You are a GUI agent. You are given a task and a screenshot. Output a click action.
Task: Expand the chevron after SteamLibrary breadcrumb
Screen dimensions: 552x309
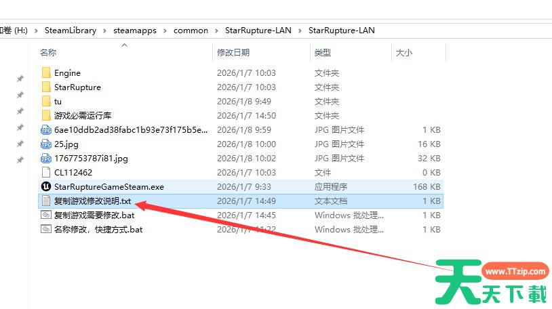(104, 30)
